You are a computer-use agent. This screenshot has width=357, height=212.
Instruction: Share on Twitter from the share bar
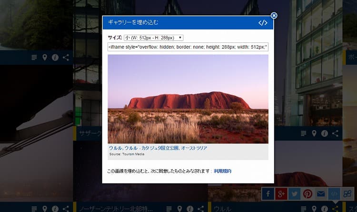(x=294, y=194)
